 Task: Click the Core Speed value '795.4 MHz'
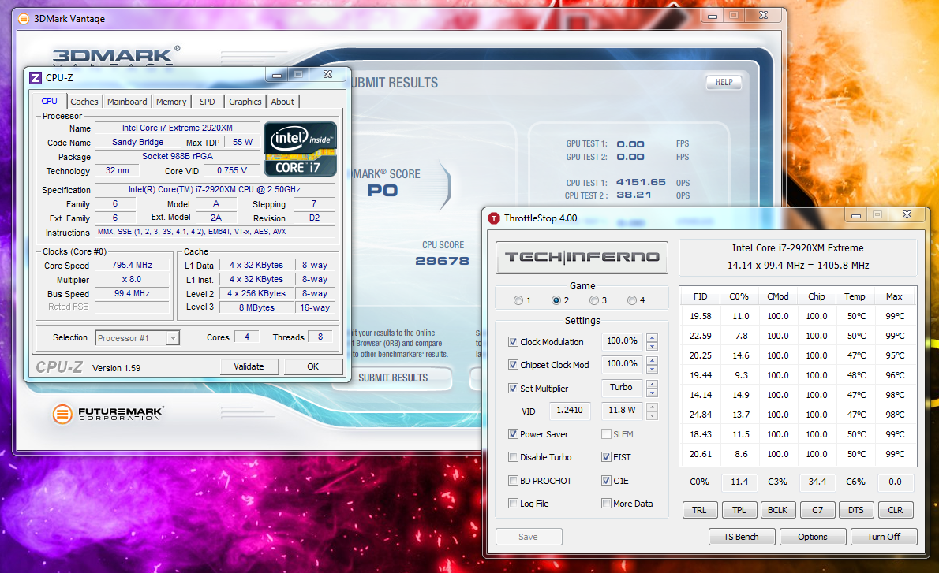[133, 265]
